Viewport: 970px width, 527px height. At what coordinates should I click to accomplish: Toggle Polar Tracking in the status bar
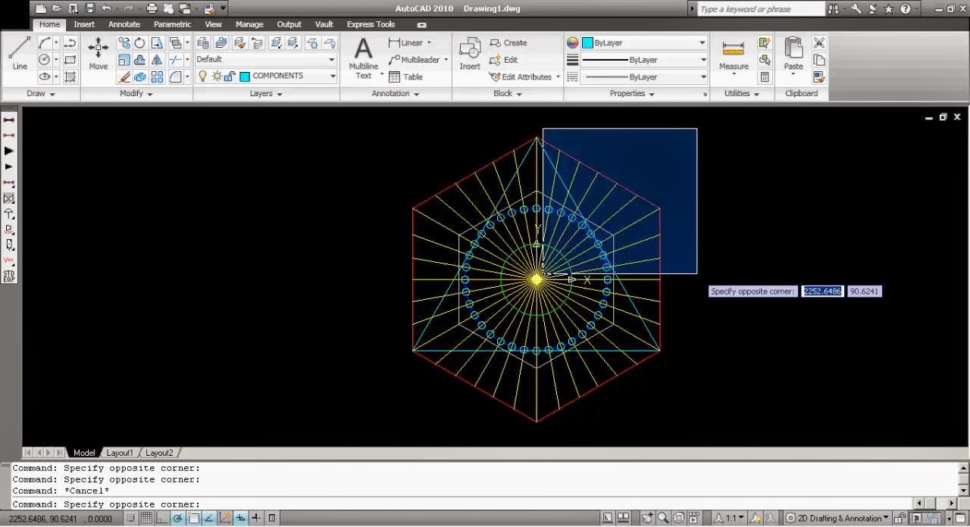[178, 519]
